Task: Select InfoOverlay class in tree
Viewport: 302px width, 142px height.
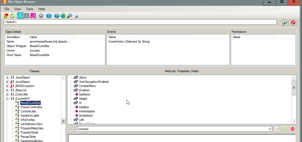Action: [28, 120]
